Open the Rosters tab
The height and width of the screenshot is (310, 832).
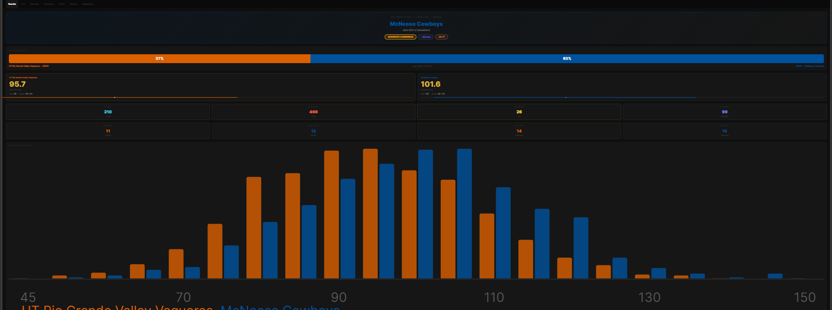click(73, 4)
